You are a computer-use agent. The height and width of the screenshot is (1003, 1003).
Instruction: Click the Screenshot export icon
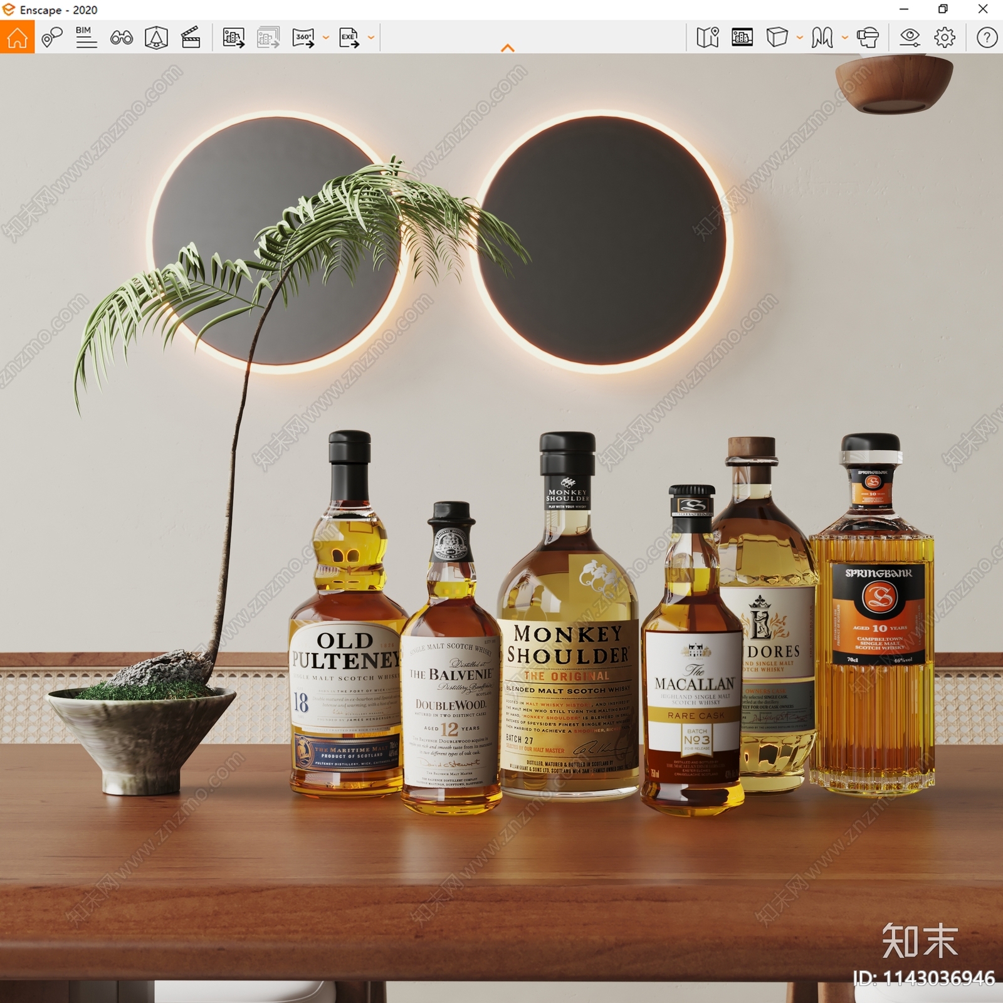pos(234,38)
